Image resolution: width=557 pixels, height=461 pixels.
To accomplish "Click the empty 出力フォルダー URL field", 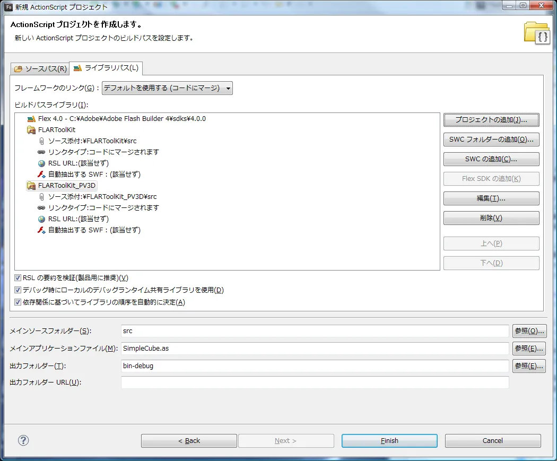I will point(315,382).
